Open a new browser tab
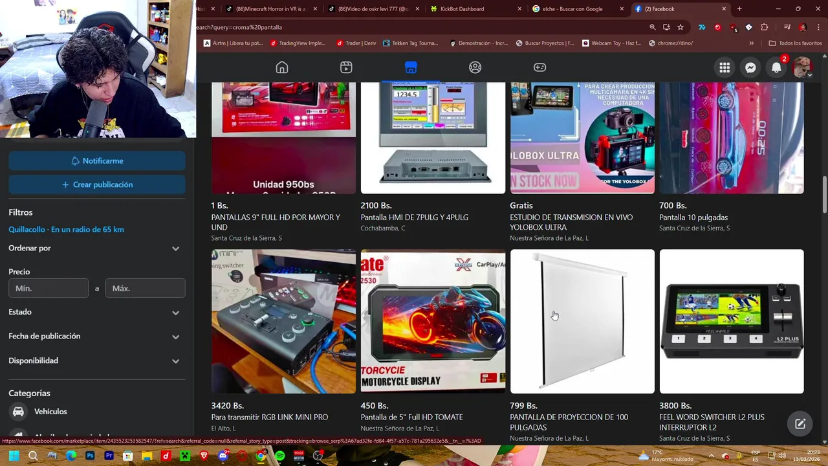Viewport: 828px width, 466px height. click(739, 9)
